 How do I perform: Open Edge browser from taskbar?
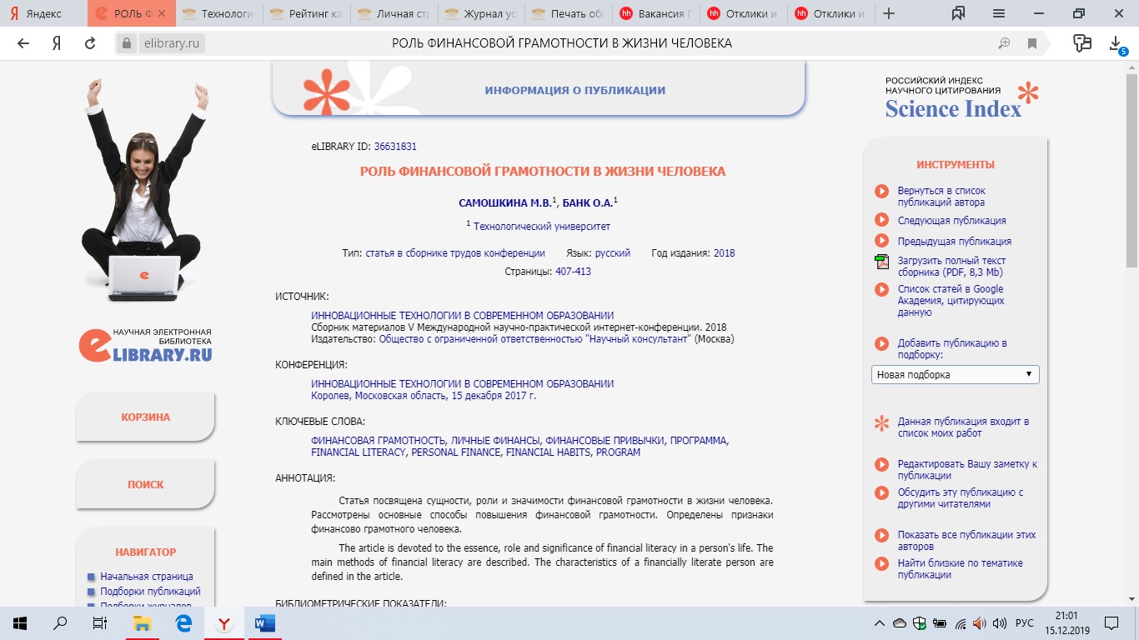(183, 622)
